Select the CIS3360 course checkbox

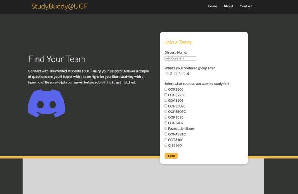point(166,145)
